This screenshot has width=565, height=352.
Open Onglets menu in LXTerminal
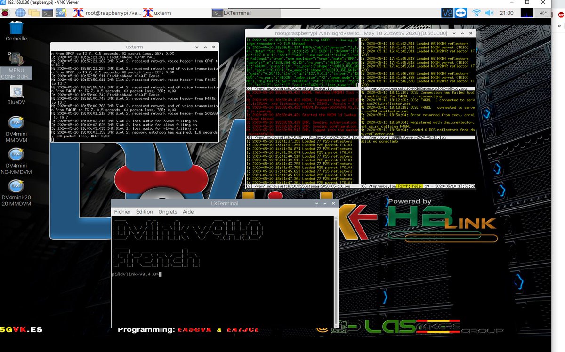tap(168, 212)
